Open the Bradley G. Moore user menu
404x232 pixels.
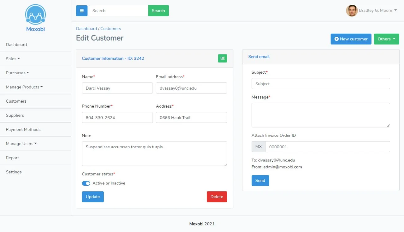pyautogui.click(x=377, y=10)
